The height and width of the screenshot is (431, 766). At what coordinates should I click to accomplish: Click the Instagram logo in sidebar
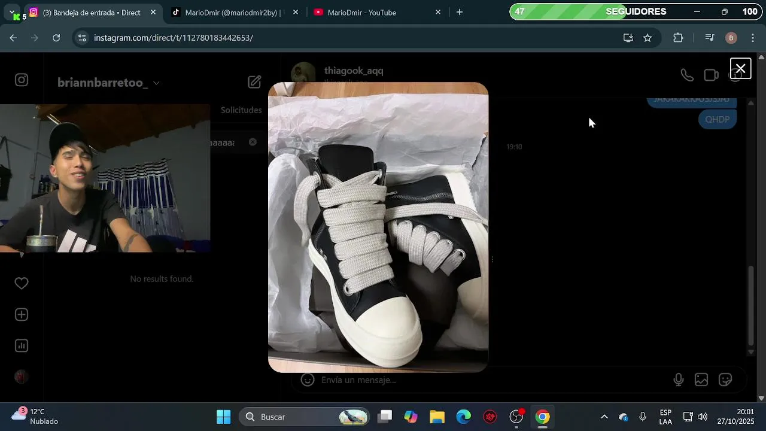(x=22, y=80)
